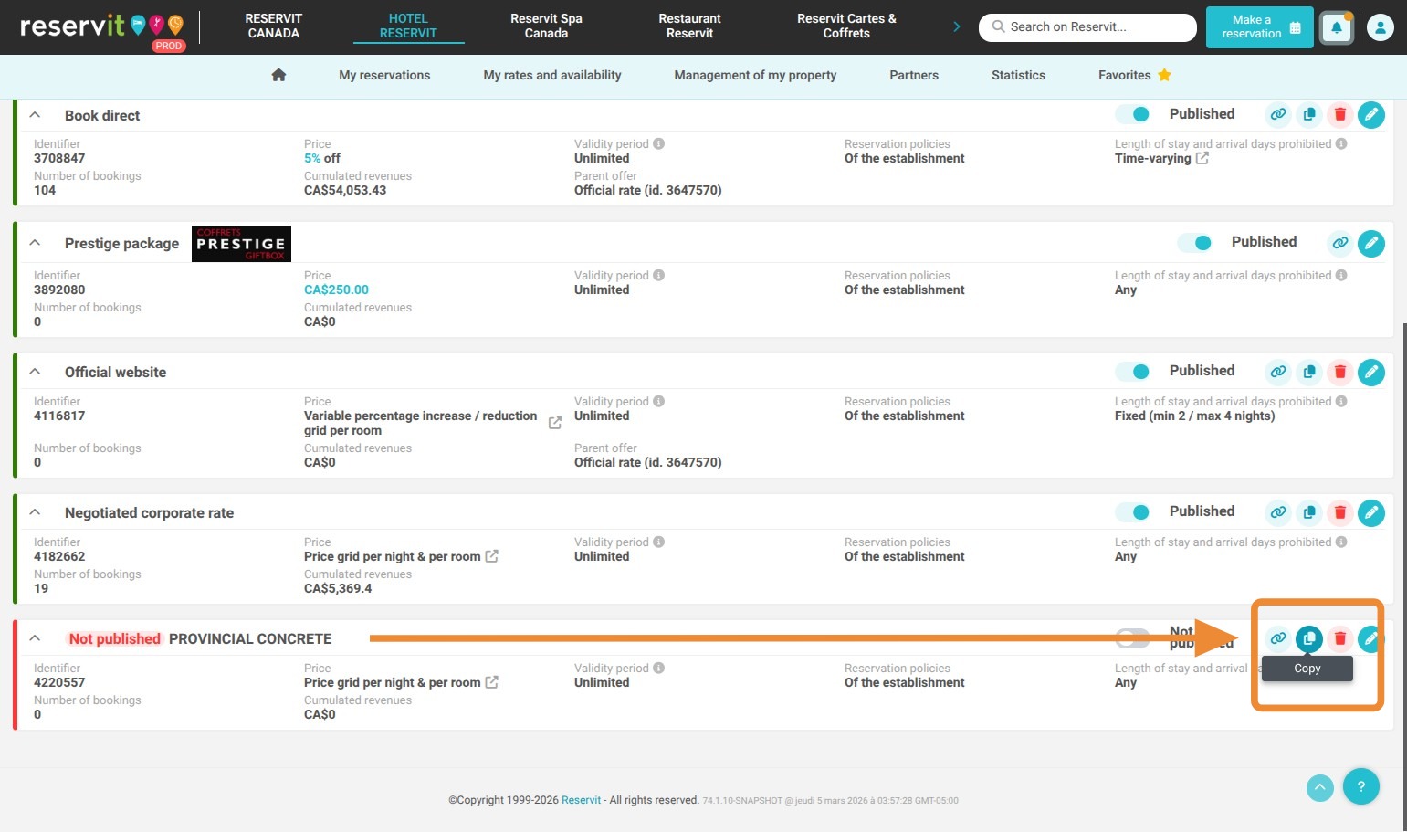Copy the PROVINCIAL CONCRETE rate
This screenshot has height=832, width=1407.
click(1309, 638)
